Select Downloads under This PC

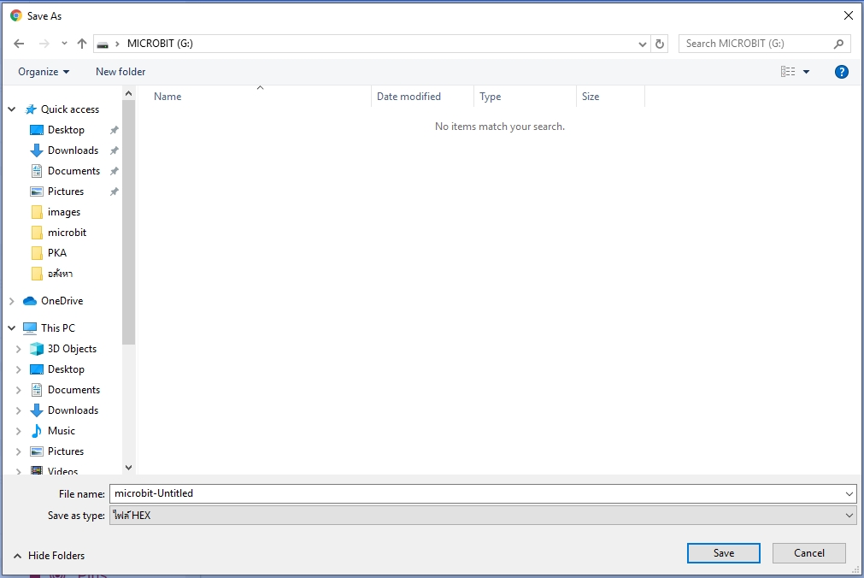click(73, 410)
